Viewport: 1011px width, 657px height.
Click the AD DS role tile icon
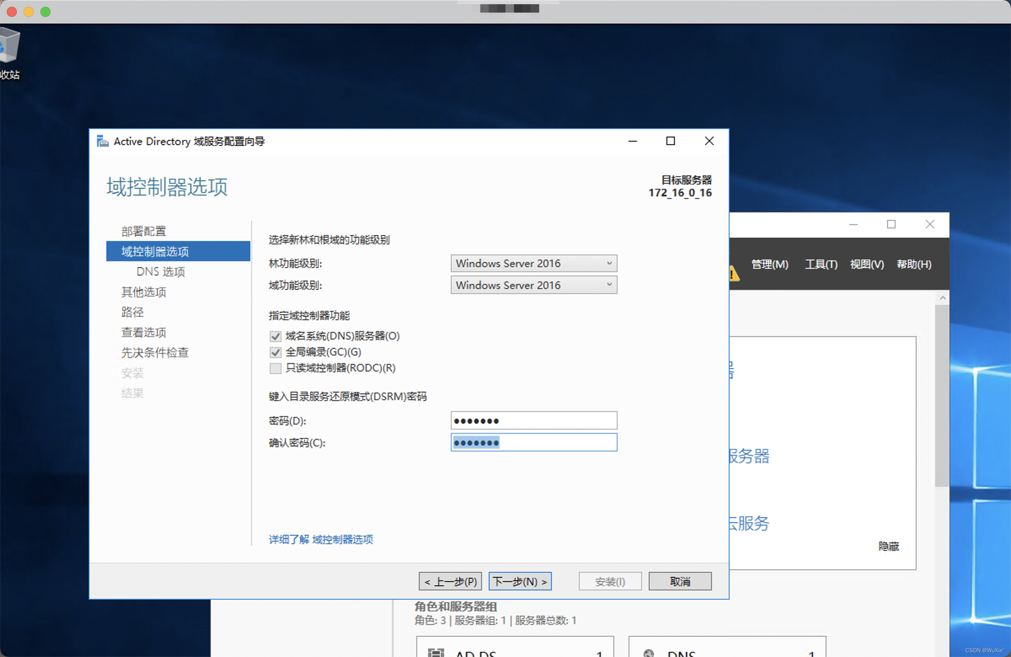tap(436, 653)
